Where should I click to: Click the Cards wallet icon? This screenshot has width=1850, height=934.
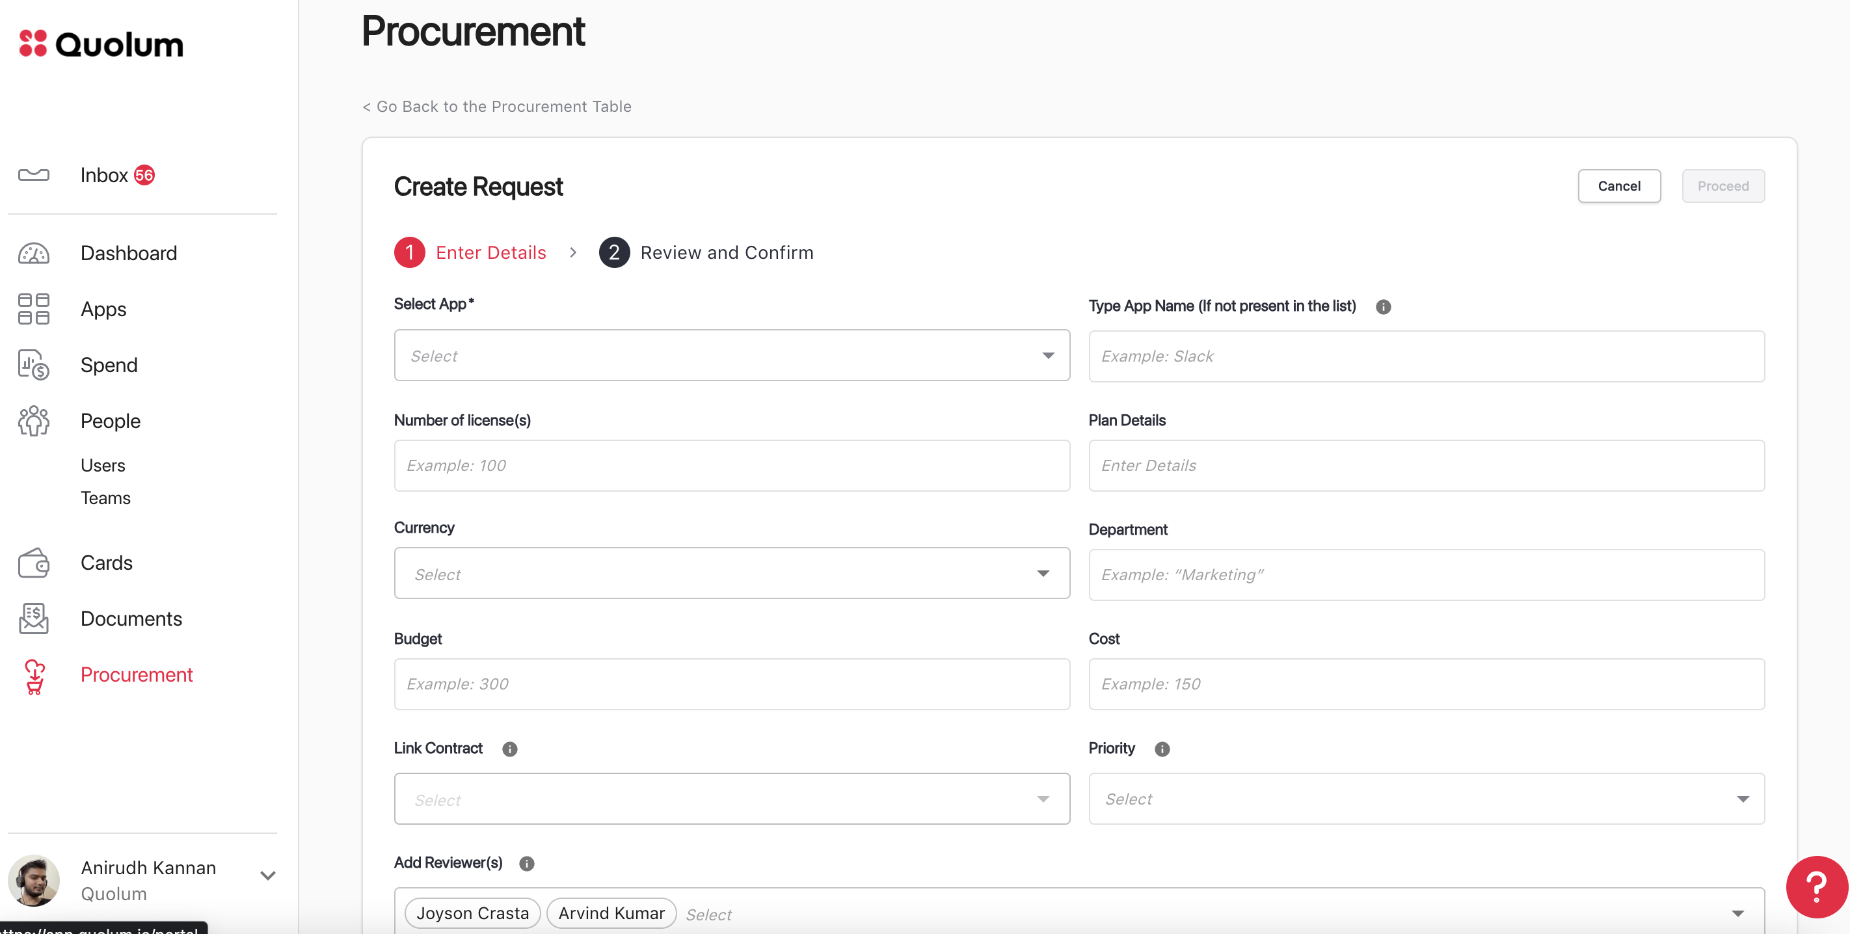(34, 563)
